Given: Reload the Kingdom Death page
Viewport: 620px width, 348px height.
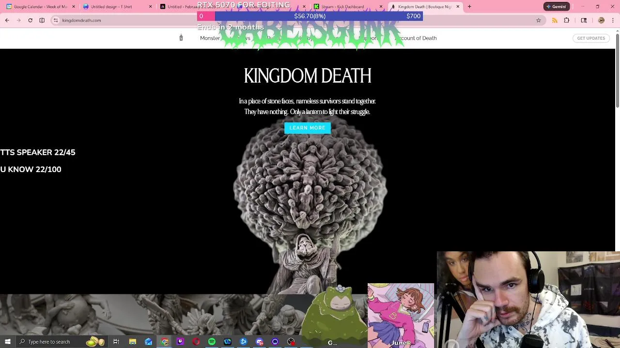Looking at the screenshot, I should pos(30,20).
